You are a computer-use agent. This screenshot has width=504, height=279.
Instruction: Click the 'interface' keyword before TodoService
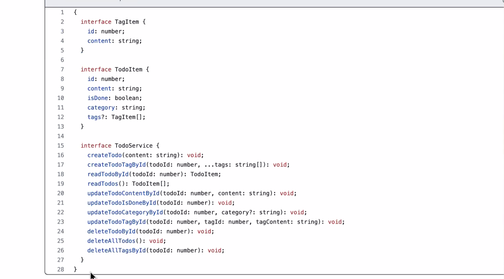coord(96,146)
